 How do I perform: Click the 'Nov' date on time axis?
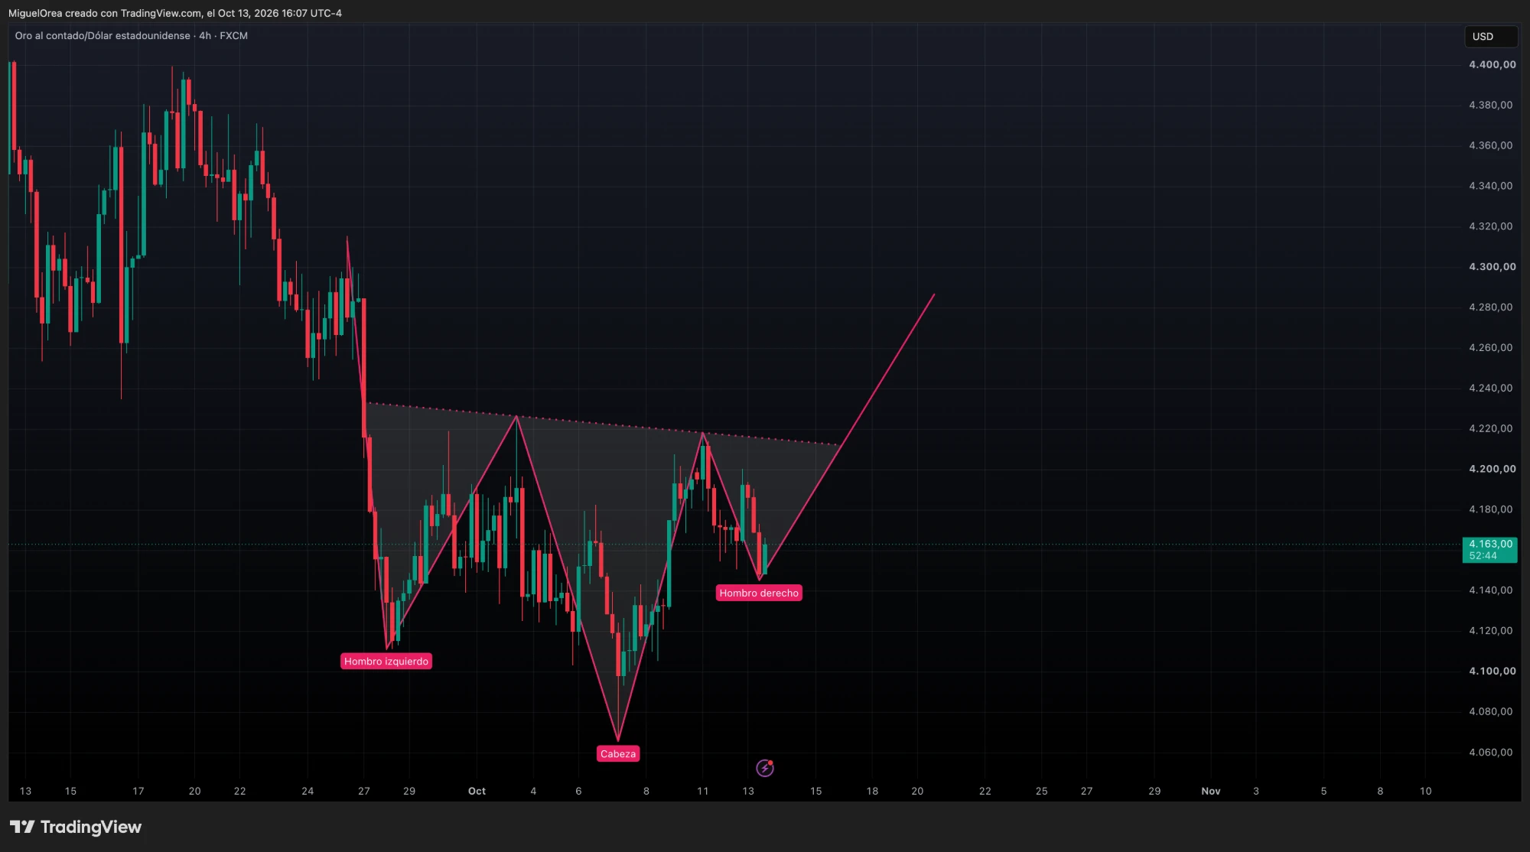1211,791
